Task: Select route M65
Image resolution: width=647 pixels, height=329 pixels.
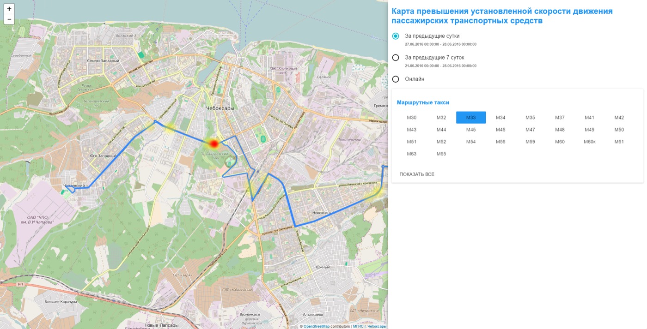Action: click(x=441, y=154)
